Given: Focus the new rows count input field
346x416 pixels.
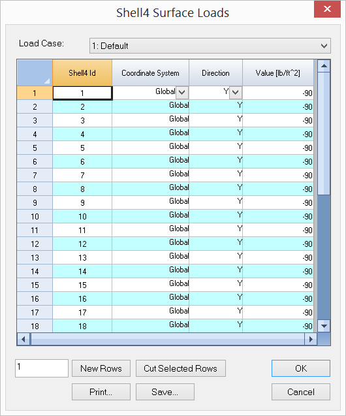Looking at the screenshot, I should click(x=42, y=368).
